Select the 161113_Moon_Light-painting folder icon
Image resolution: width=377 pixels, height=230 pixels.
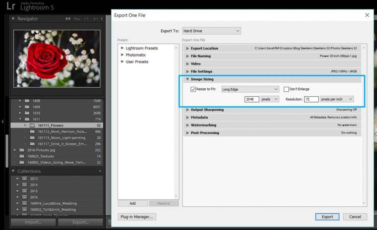tap(32, 138)
